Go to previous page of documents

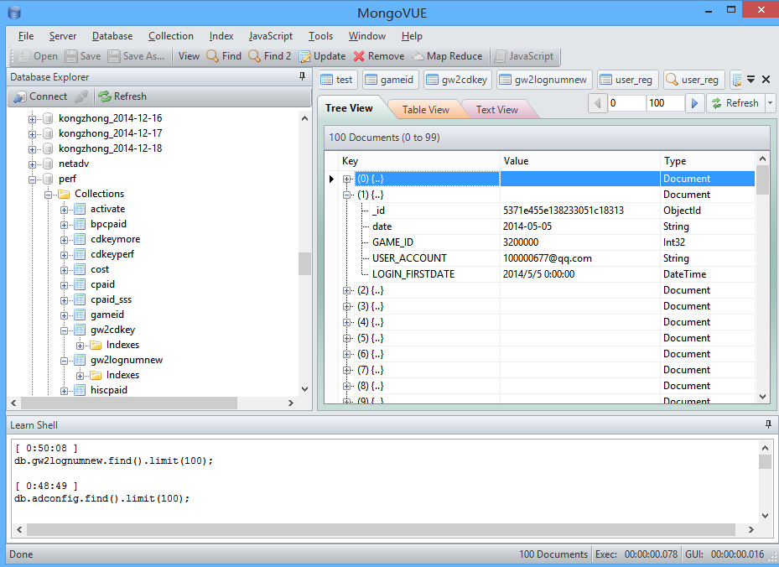pyautogui.click(x=597, y=103)
